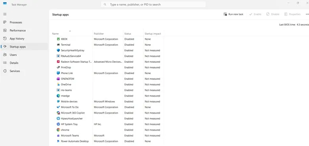
Task: Click the PrintDisp printer icon
Action: click(58, 67)
